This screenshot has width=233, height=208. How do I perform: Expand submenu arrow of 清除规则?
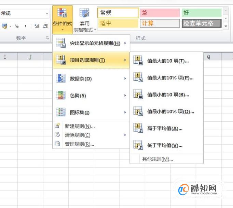point(125,135)
